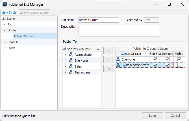Image resolution: width=189 pixels, height=121 pixels.
Task: Expand the Administrator security group
Action: pyautogui.click(x=66, y=55)
